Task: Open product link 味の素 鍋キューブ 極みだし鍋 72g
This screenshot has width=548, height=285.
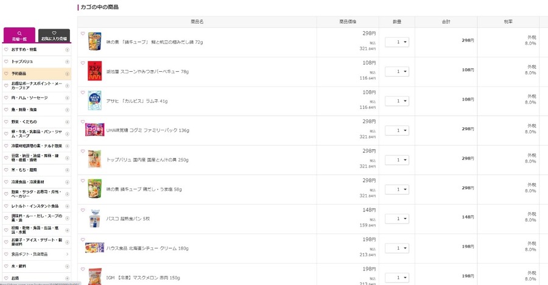Action: pyautogui.click(x=155, y=42)
